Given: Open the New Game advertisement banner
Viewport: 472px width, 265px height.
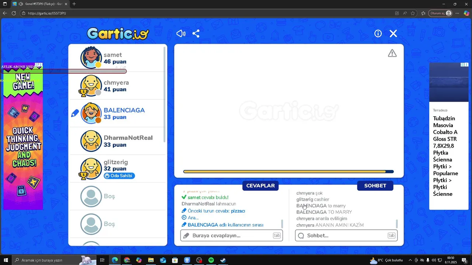Looking at the screenshot, I should click(x=23, y=136).
